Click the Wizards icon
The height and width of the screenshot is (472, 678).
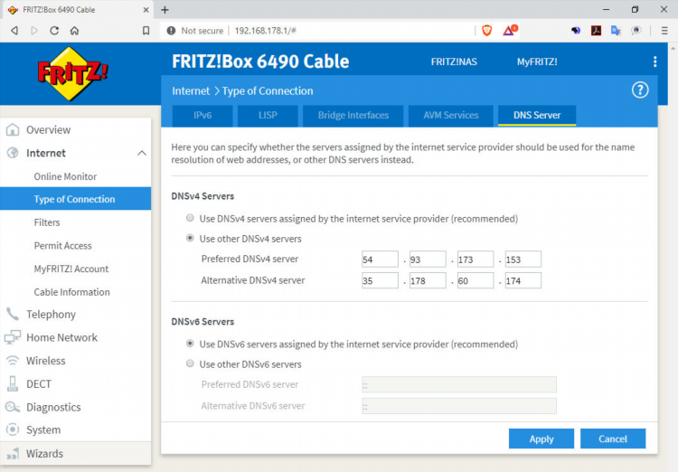(x=13, y=453)
